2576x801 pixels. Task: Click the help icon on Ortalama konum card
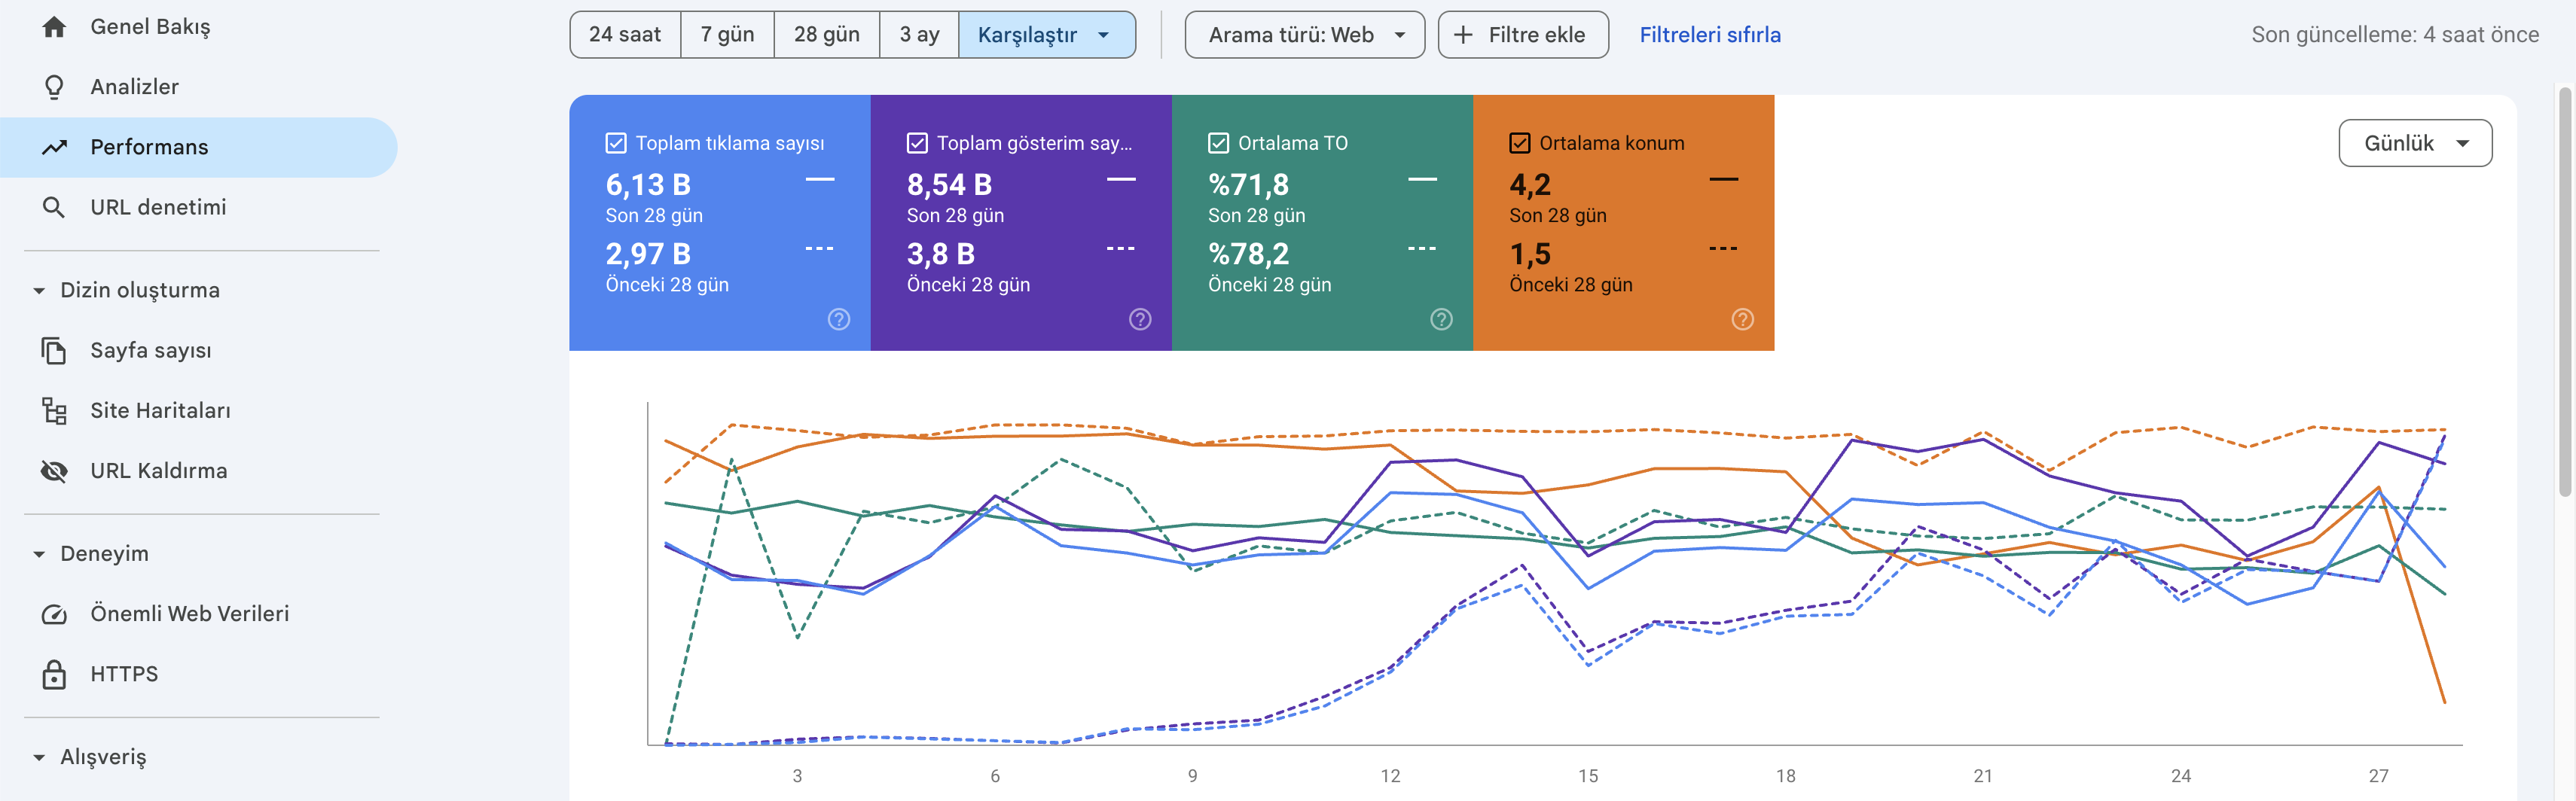tap(1742, 319)
